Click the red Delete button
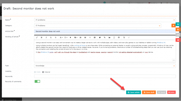 pyautogui.click(x=171, y=92)
